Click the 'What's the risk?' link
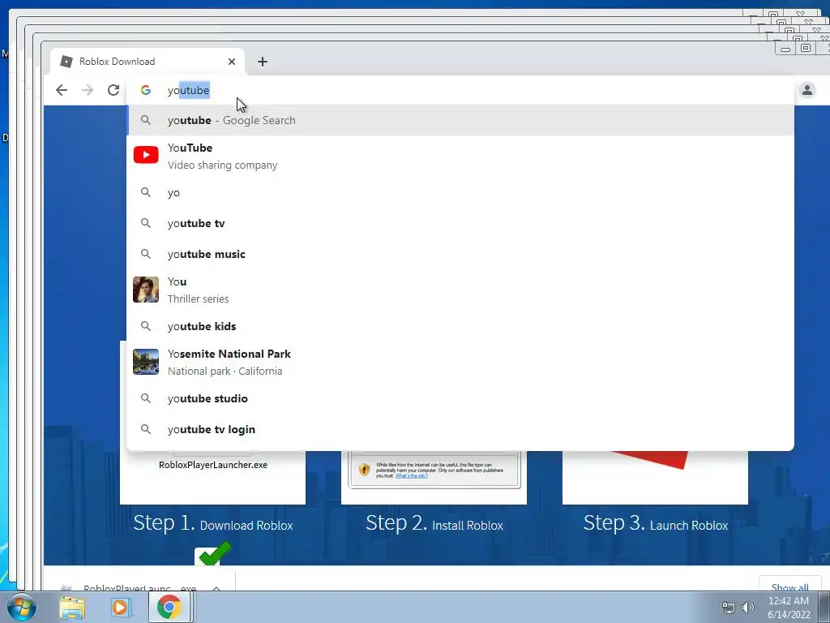Screen dimensions: 830x623 pos(412,475)
